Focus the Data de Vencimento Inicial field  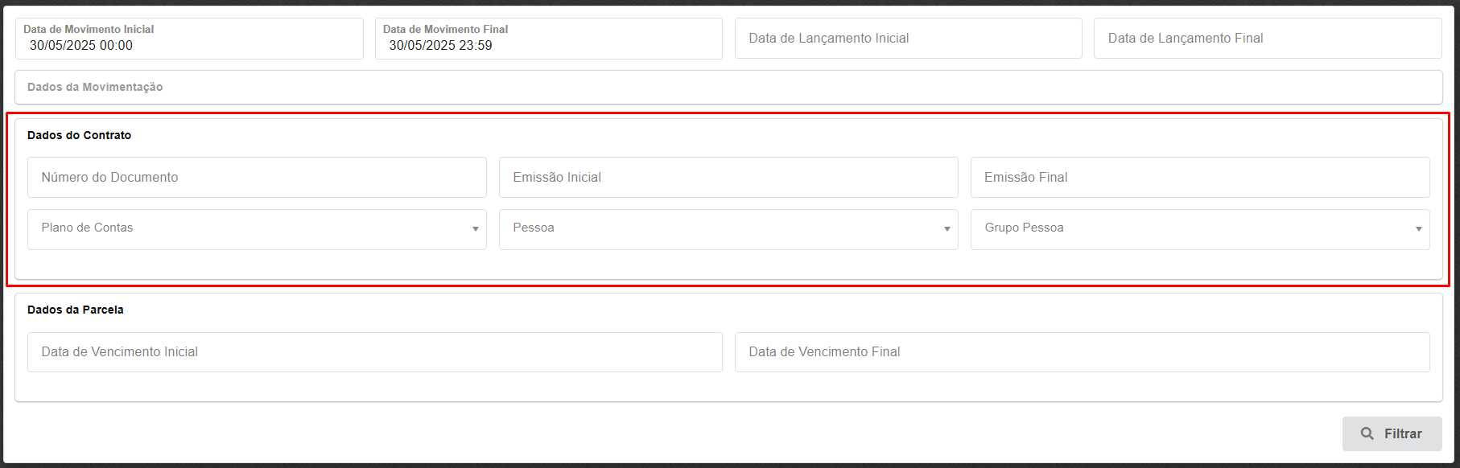374,352
